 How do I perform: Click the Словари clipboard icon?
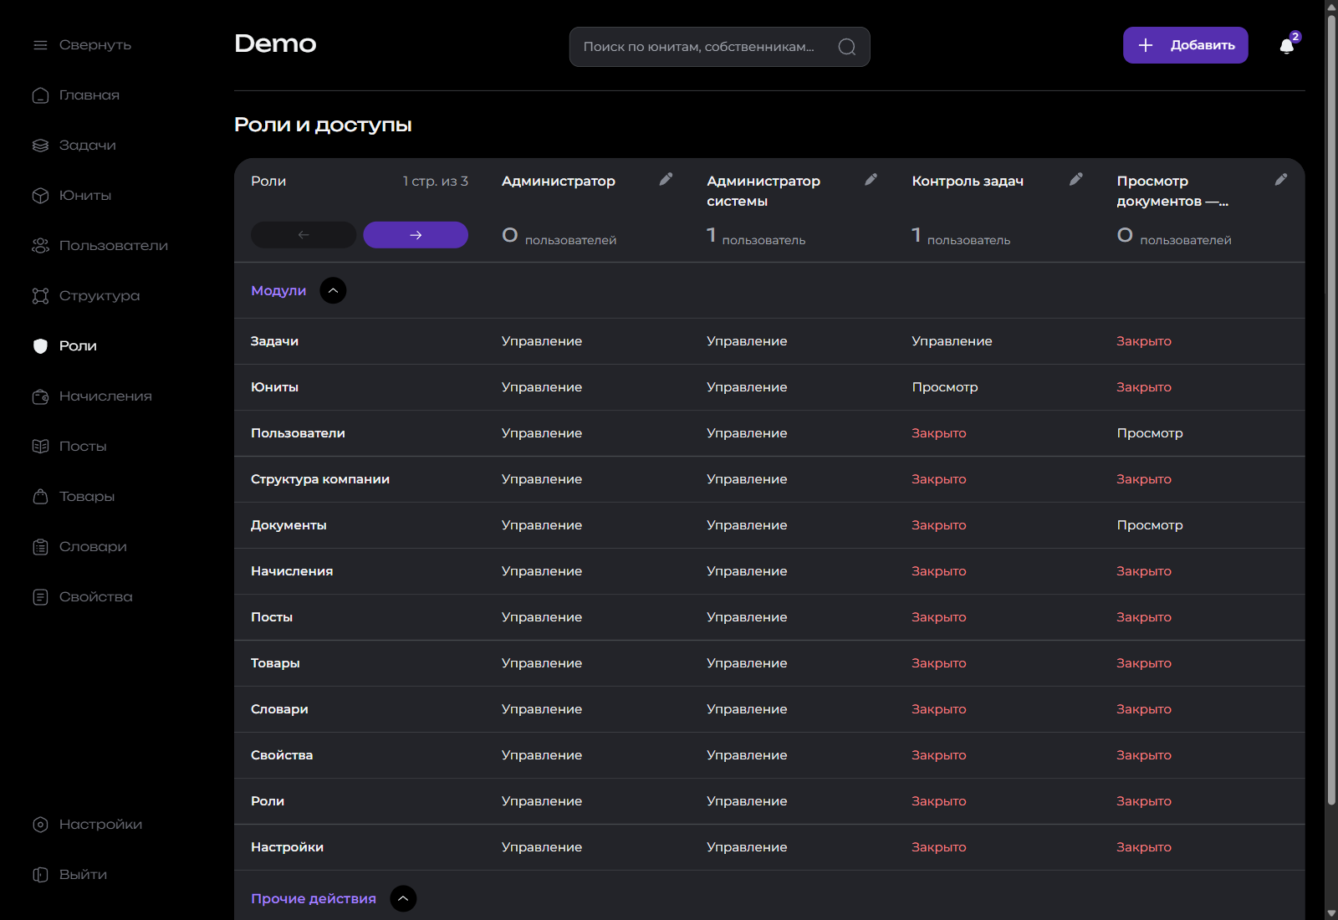pyautogui.click(x=40, y=547)
